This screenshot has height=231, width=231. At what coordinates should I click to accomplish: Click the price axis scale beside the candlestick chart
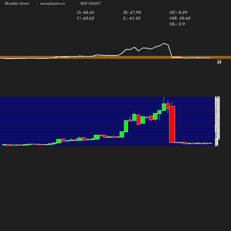click(217, 121)
